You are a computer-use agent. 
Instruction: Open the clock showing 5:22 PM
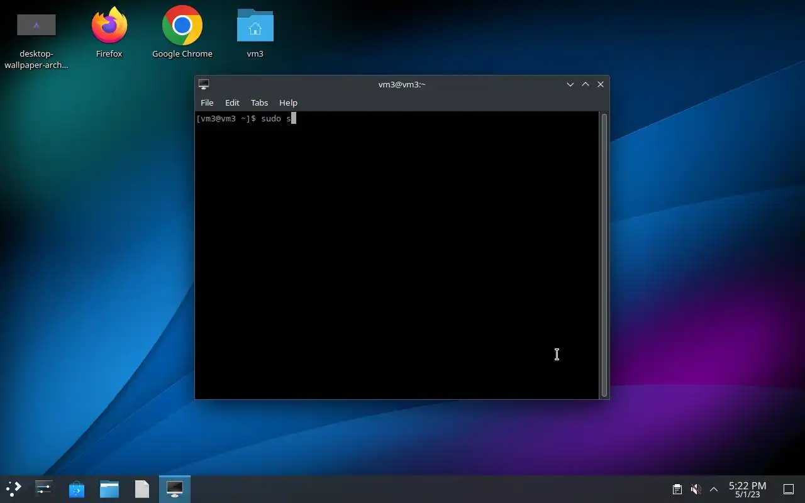[747, 489]
